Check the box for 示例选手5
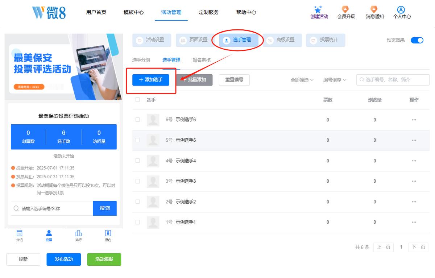 (x=138, y=140)
